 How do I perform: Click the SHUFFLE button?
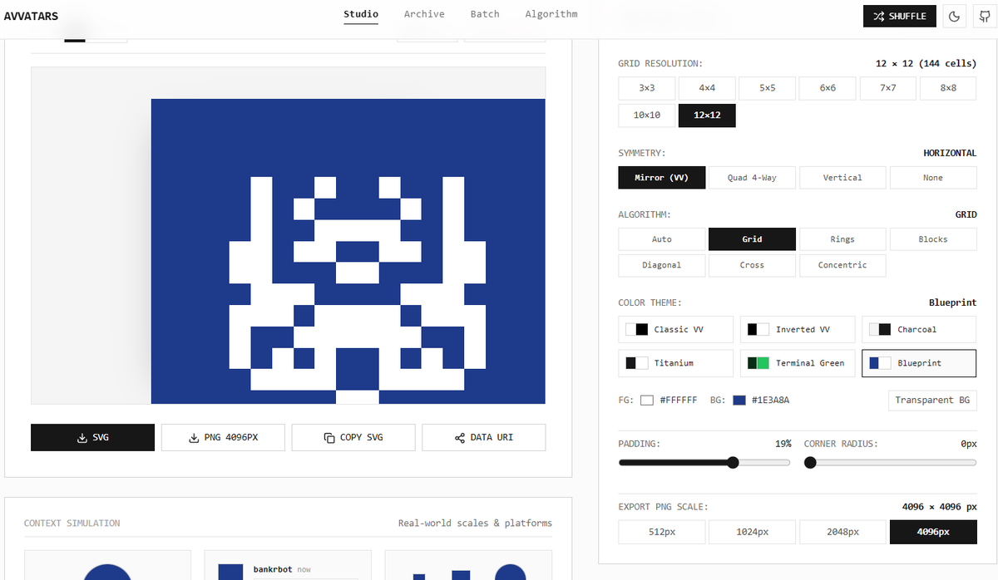[900, 16]
